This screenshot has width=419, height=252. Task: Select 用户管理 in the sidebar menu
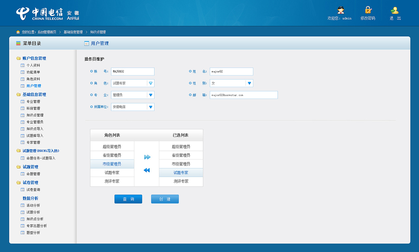coord(34,86)
